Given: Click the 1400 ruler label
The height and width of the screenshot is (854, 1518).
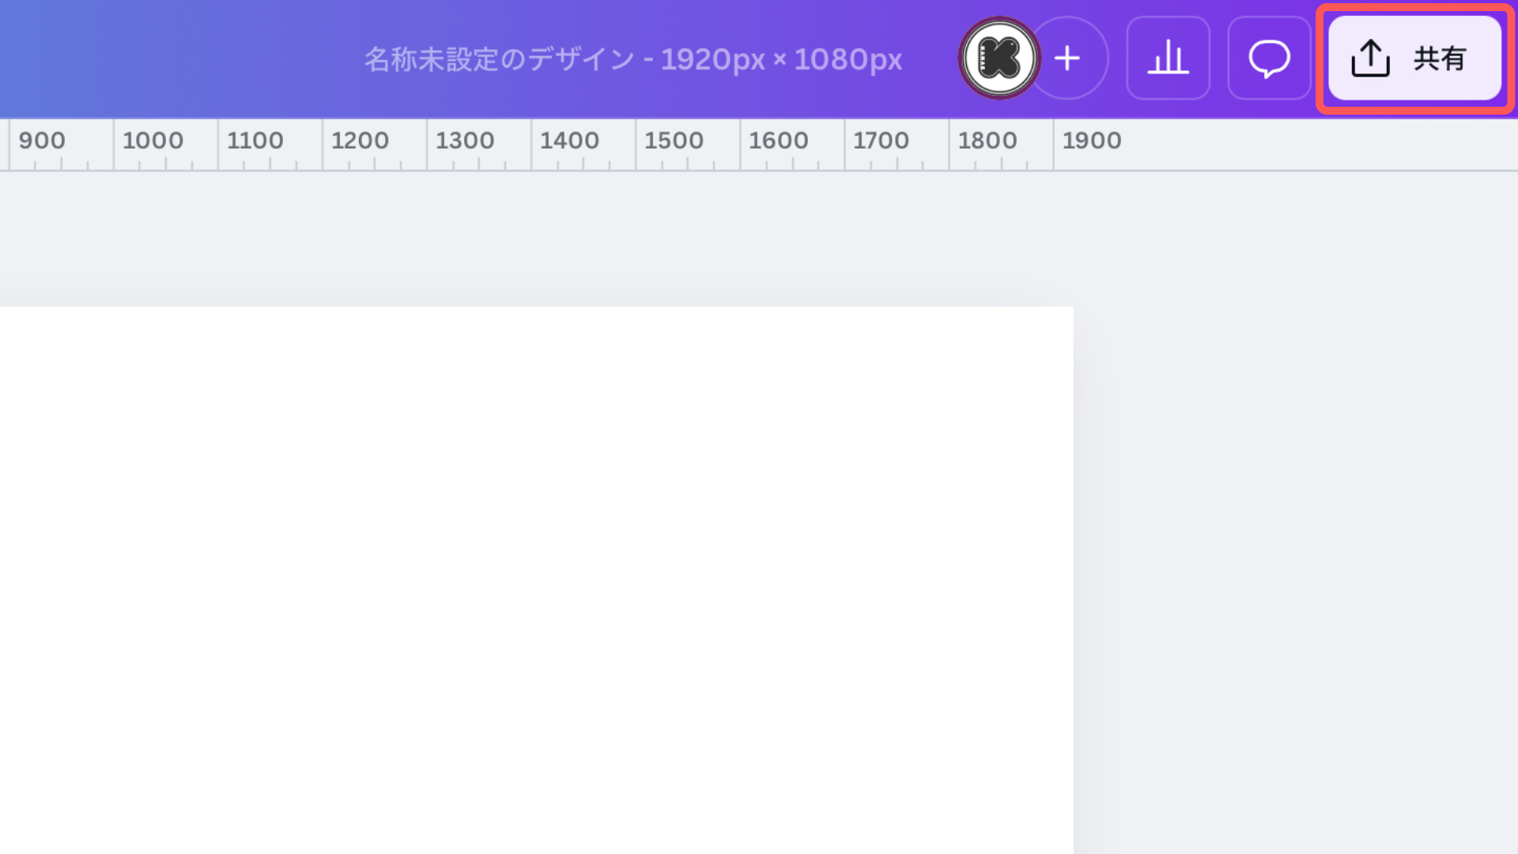Looking at the screenshot, I should point(569,141).
